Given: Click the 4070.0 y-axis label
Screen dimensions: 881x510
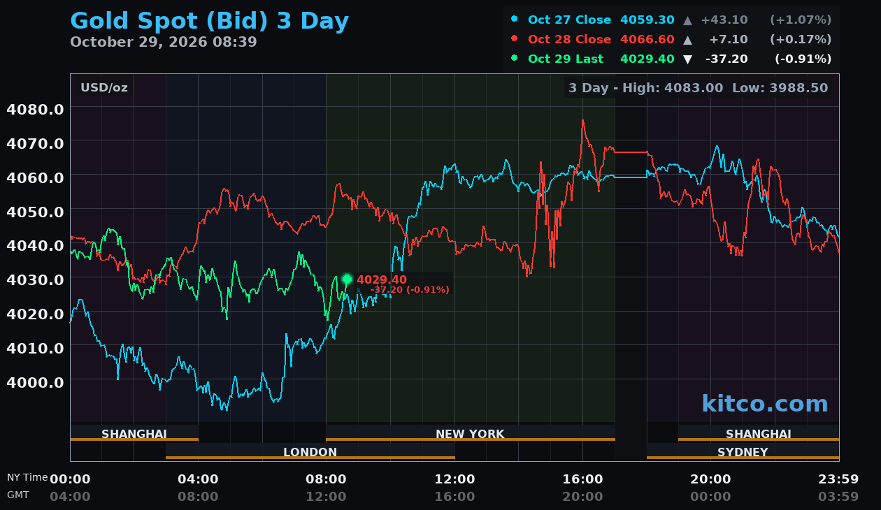Looking at the screenshot, I should pos(35,143).
